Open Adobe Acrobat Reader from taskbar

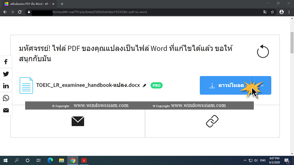point(84,160)
